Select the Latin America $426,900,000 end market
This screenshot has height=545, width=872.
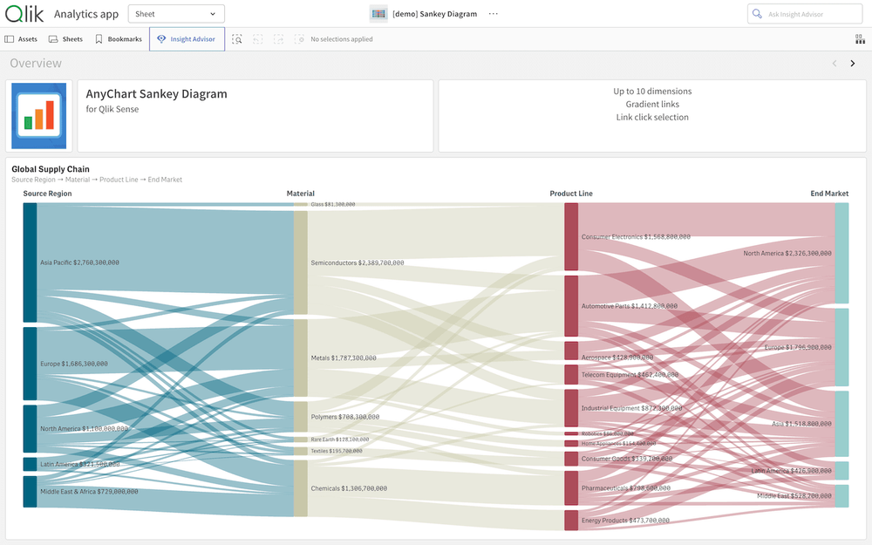coord(842,471)
